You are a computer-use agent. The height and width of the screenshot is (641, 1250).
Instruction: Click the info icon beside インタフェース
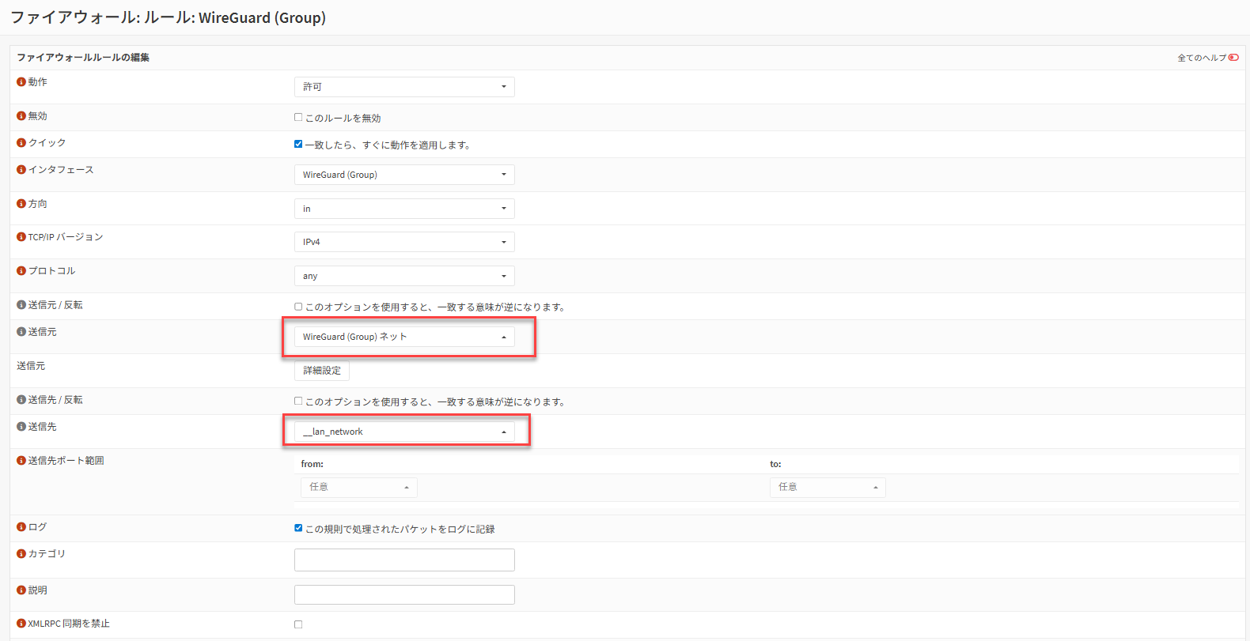[x=21, y=170]
